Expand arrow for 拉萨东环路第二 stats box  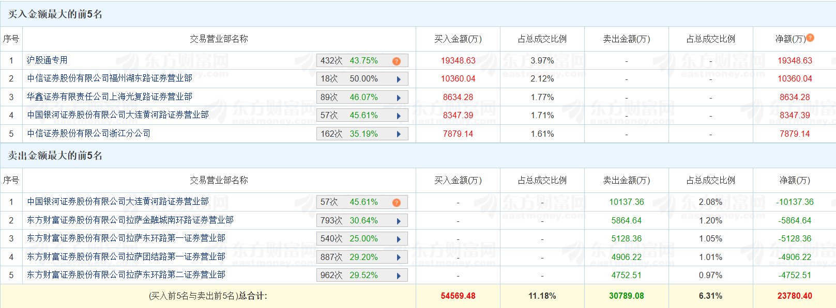tap(399, 276)
